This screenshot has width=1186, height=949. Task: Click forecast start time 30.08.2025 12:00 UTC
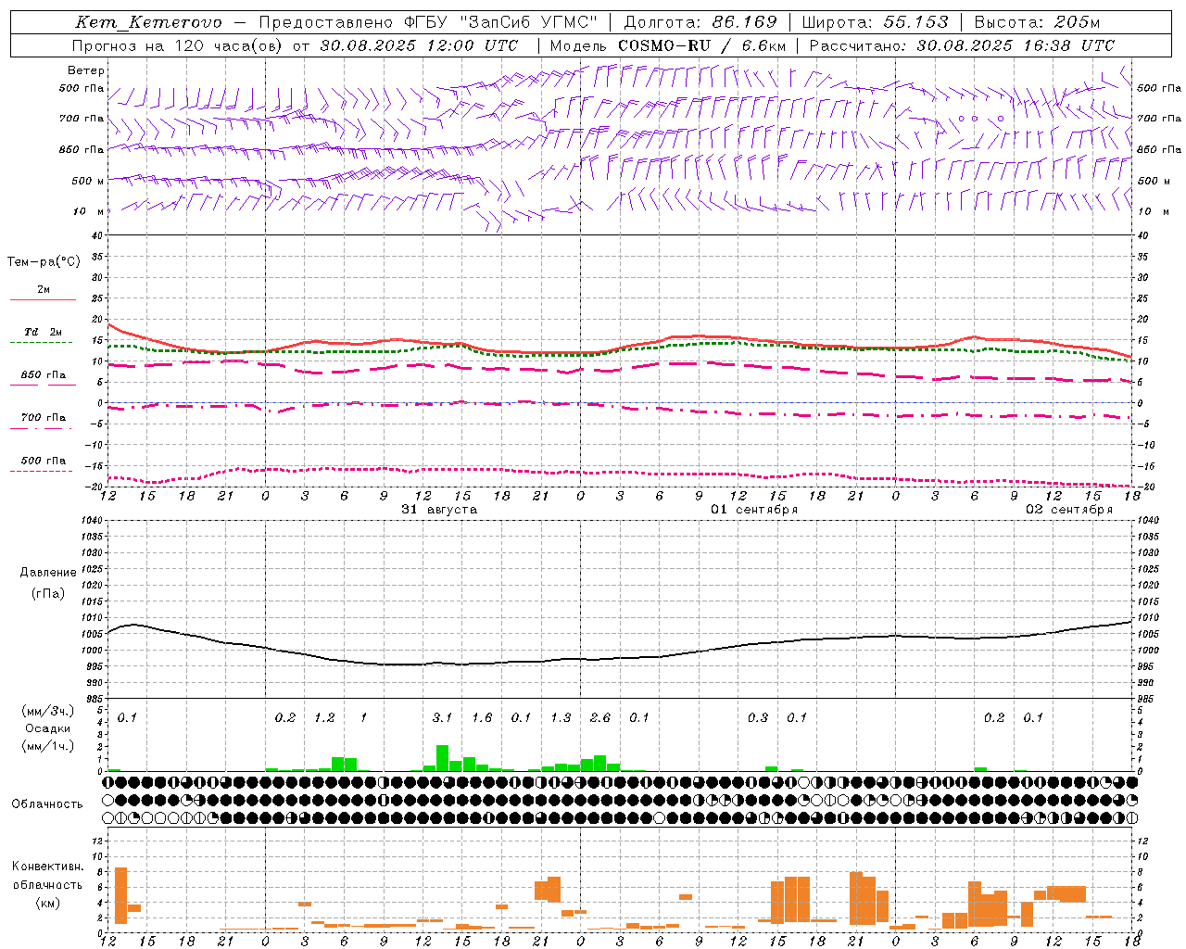tap(420, 45)
